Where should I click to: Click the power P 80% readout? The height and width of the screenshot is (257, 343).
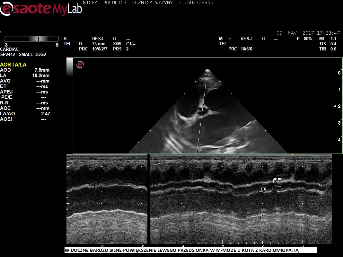coord(304,39)
